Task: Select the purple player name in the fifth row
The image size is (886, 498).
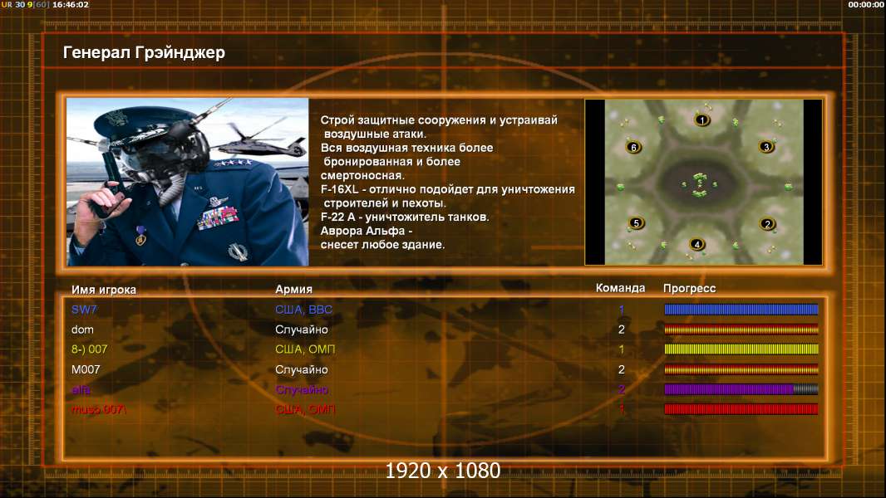Action: tap(81, 390)
